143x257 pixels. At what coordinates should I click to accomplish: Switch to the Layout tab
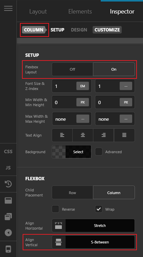38,11
